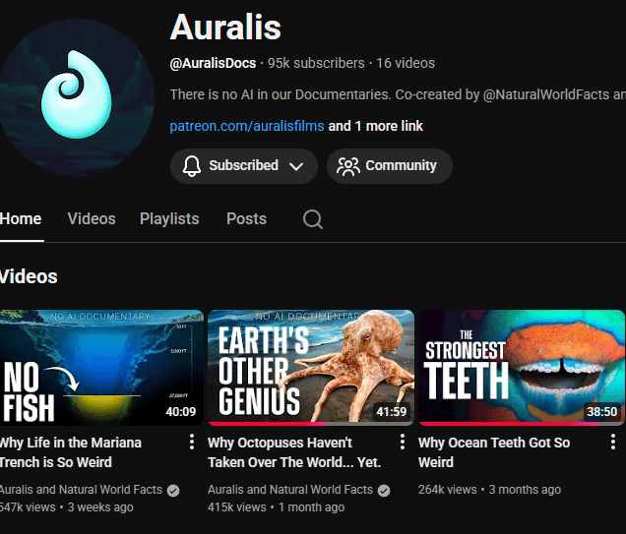626x534 pixels.
Task: Click the notification bell icon in Subscribed button
Action: [192, 166]
